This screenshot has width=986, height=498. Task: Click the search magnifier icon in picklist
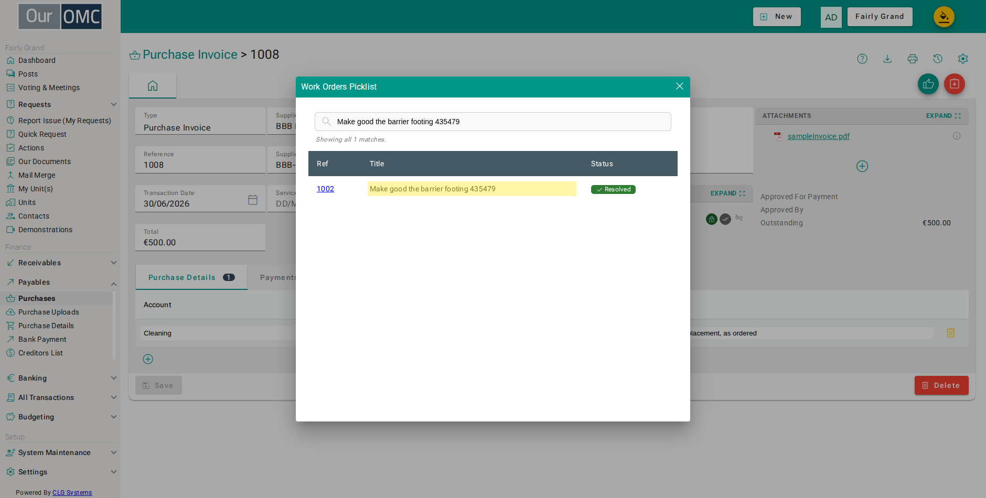326,122
